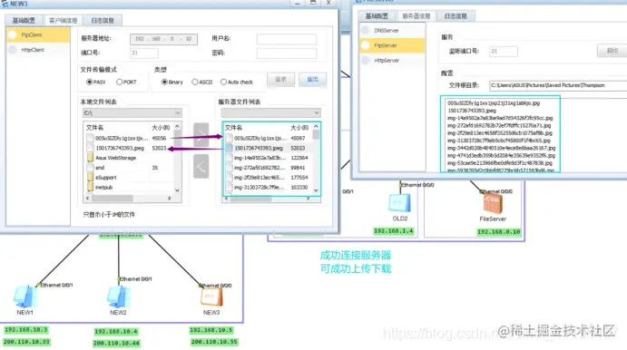
Task: Click the 登录 login button
Action: click(280, 79)
